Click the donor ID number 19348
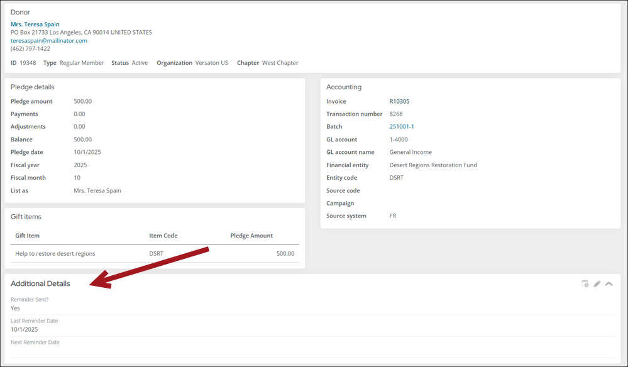628x367 pixels. click(x=28, y=63)
